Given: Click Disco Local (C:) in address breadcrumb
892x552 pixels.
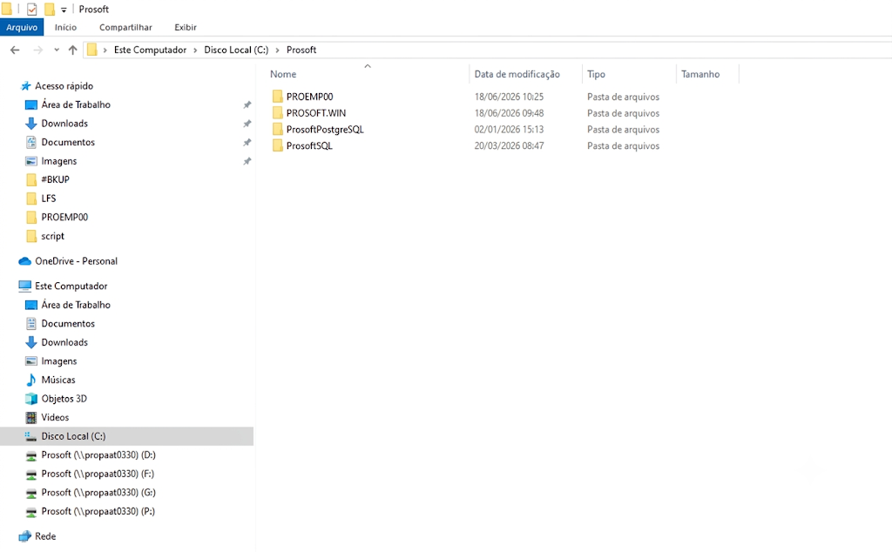Looking at the screenshot, I should pyautogui.click(x=236, y=50).
